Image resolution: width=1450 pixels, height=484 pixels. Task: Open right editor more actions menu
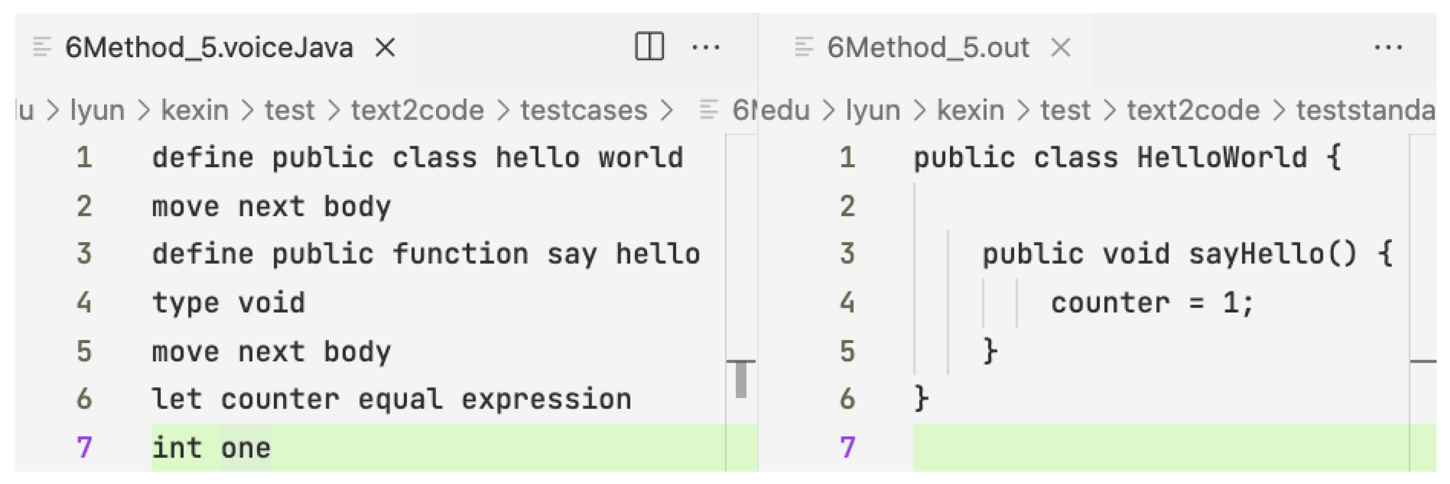tap(1388, 47)
